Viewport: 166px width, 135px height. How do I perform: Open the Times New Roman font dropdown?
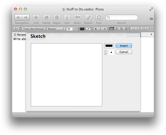pos(34,29)
